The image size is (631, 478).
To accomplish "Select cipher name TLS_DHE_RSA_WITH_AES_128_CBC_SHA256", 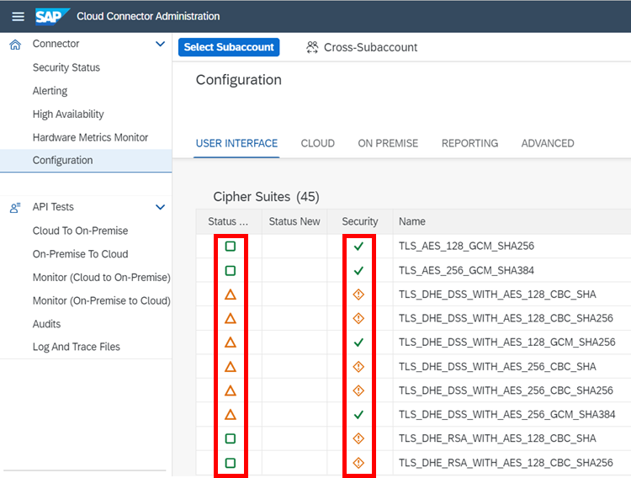I will coord(506,463).
